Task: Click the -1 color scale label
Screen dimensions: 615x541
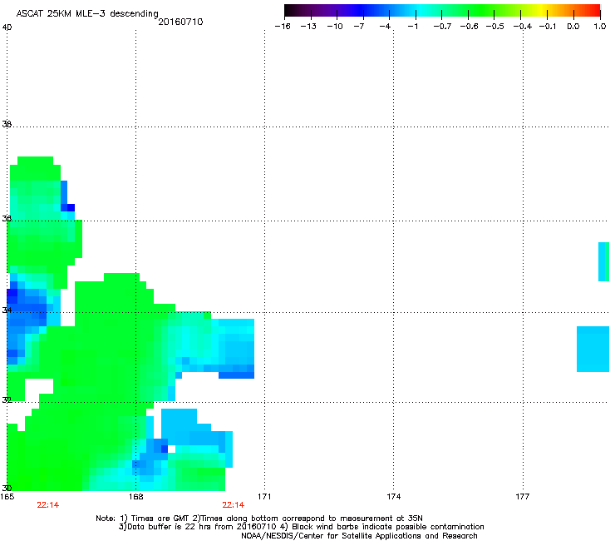Action: point(412,27)
